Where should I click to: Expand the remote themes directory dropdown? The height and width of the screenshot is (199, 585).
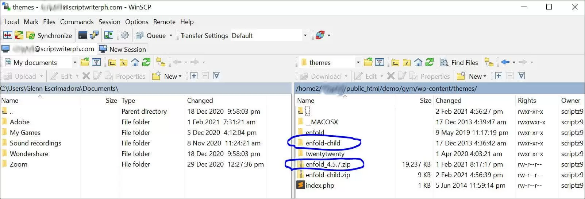tap(358, 62)
